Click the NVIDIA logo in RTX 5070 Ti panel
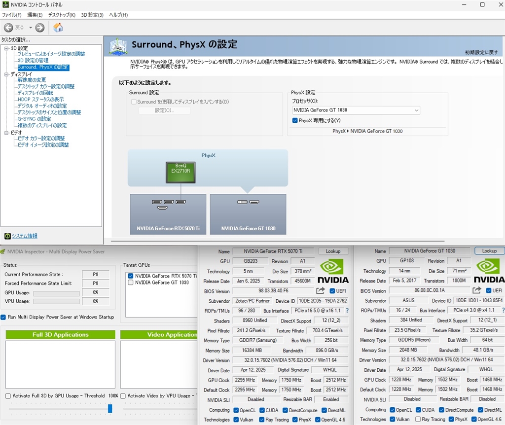 pos(333,272)
